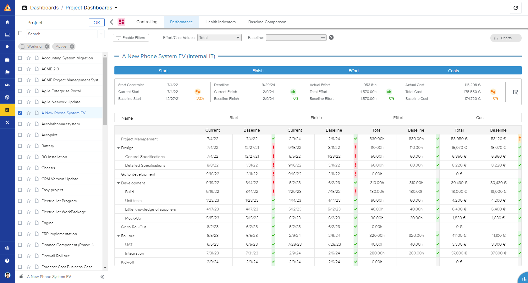The width and height of the screenshot is (528, 283).
Task: Click the wrench Administration icon in the sidebar
Action: click(8, 122)
